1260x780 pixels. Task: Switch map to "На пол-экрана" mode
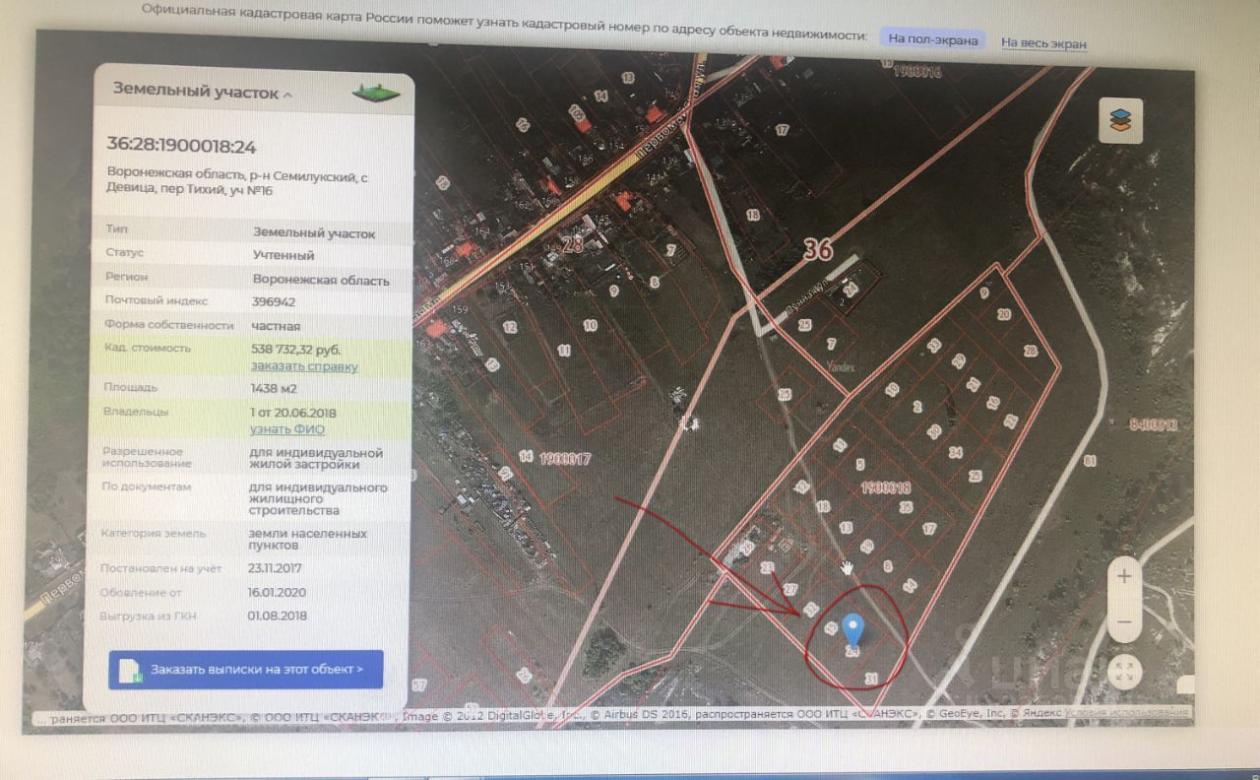pyautogui.click(x=932, y=39)
